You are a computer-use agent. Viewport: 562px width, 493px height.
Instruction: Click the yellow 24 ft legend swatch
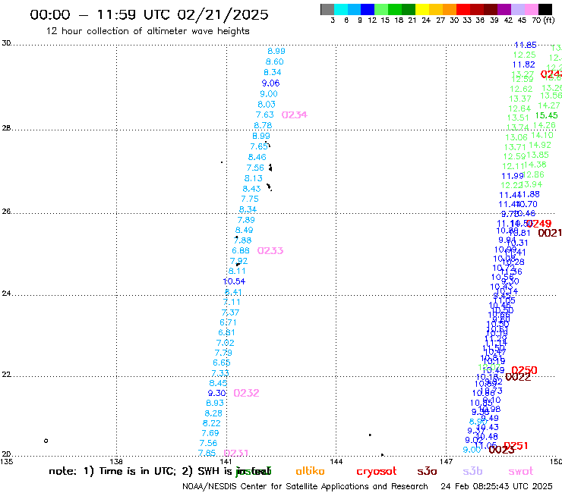[x=422, y=9]
